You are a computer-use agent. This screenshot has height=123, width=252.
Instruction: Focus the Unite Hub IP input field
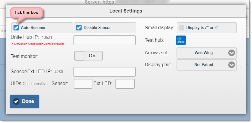pyautogui.click(x=104, y=40)
